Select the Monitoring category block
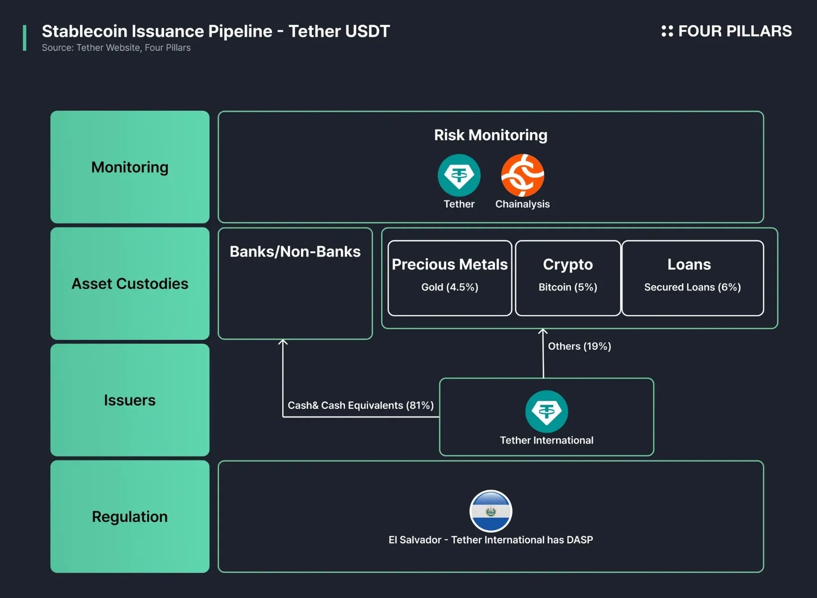The height and width of the screenshot is (598, 817). (130, 167)
